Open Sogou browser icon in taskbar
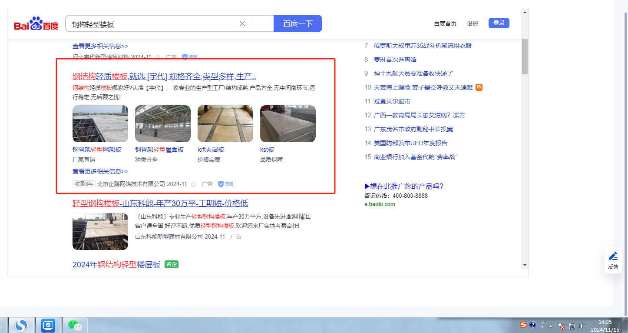Viewport: 628px width, 333px height. pos(21,325)
